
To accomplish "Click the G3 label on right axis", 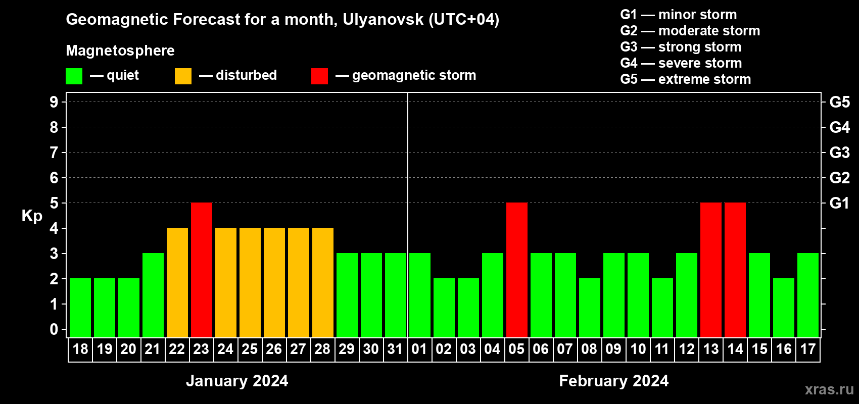I will (x=840, y=153).
